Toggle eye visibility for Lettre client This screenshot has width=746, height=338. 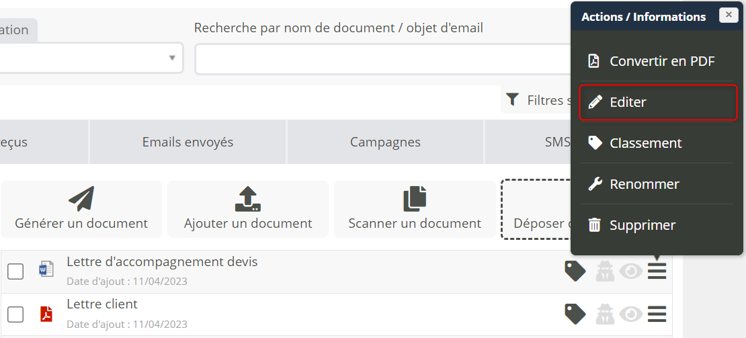[x=630, y=314]
